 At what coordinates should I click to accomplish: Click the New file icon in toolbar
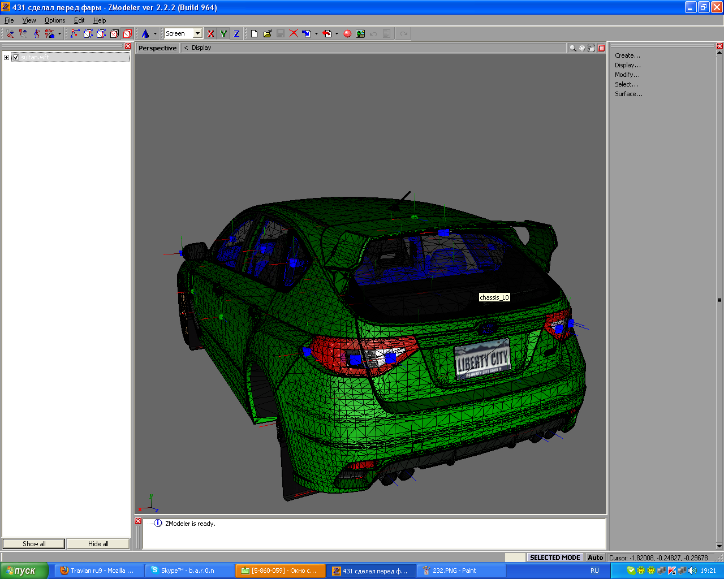[254, 34]
